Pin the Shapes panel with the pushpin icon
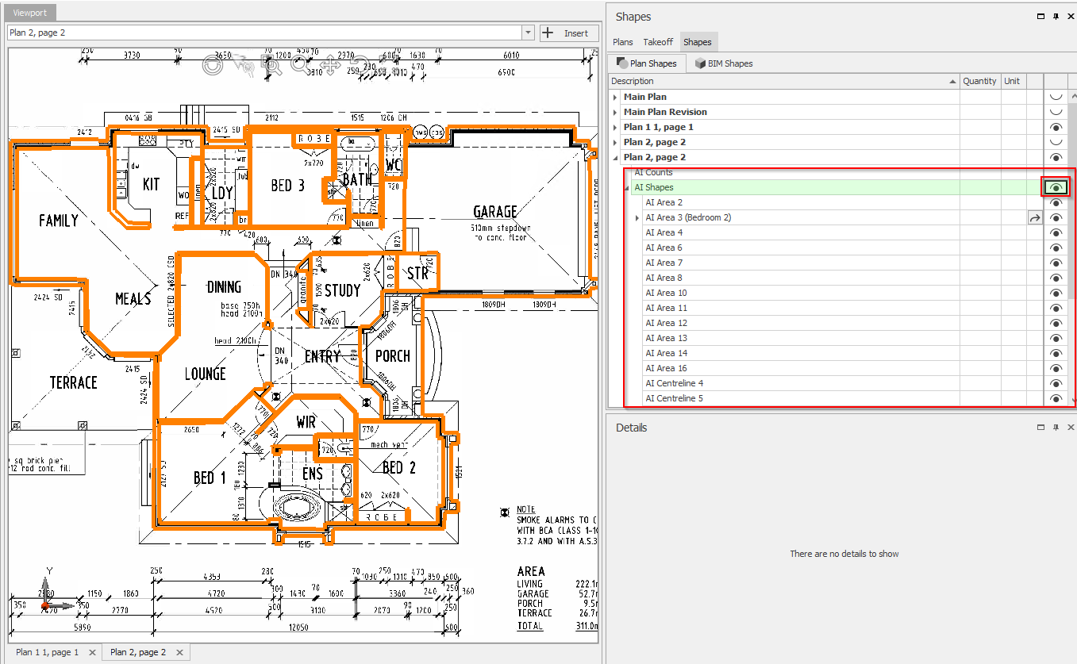 tap(1056, 17)
